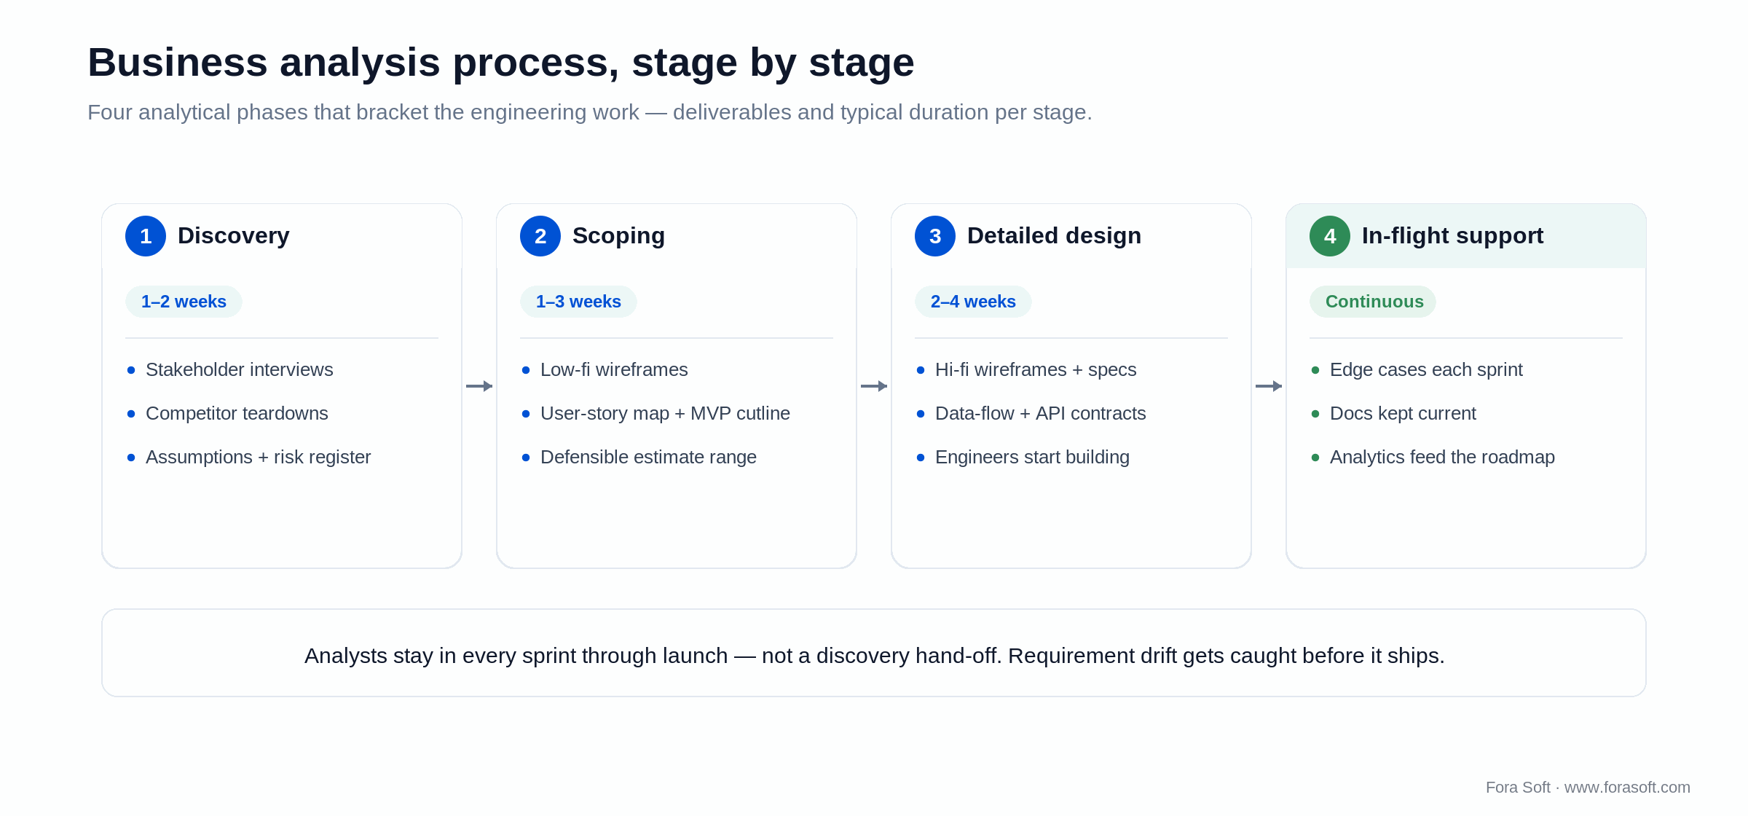The image size is (1748, 816).
Task: Select the 'Discovery' stage heading
Action: pyautogui.click(x=234, y=236)
